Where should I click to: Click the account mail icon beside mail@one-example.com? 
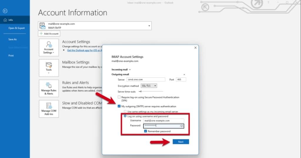(42, 26)
